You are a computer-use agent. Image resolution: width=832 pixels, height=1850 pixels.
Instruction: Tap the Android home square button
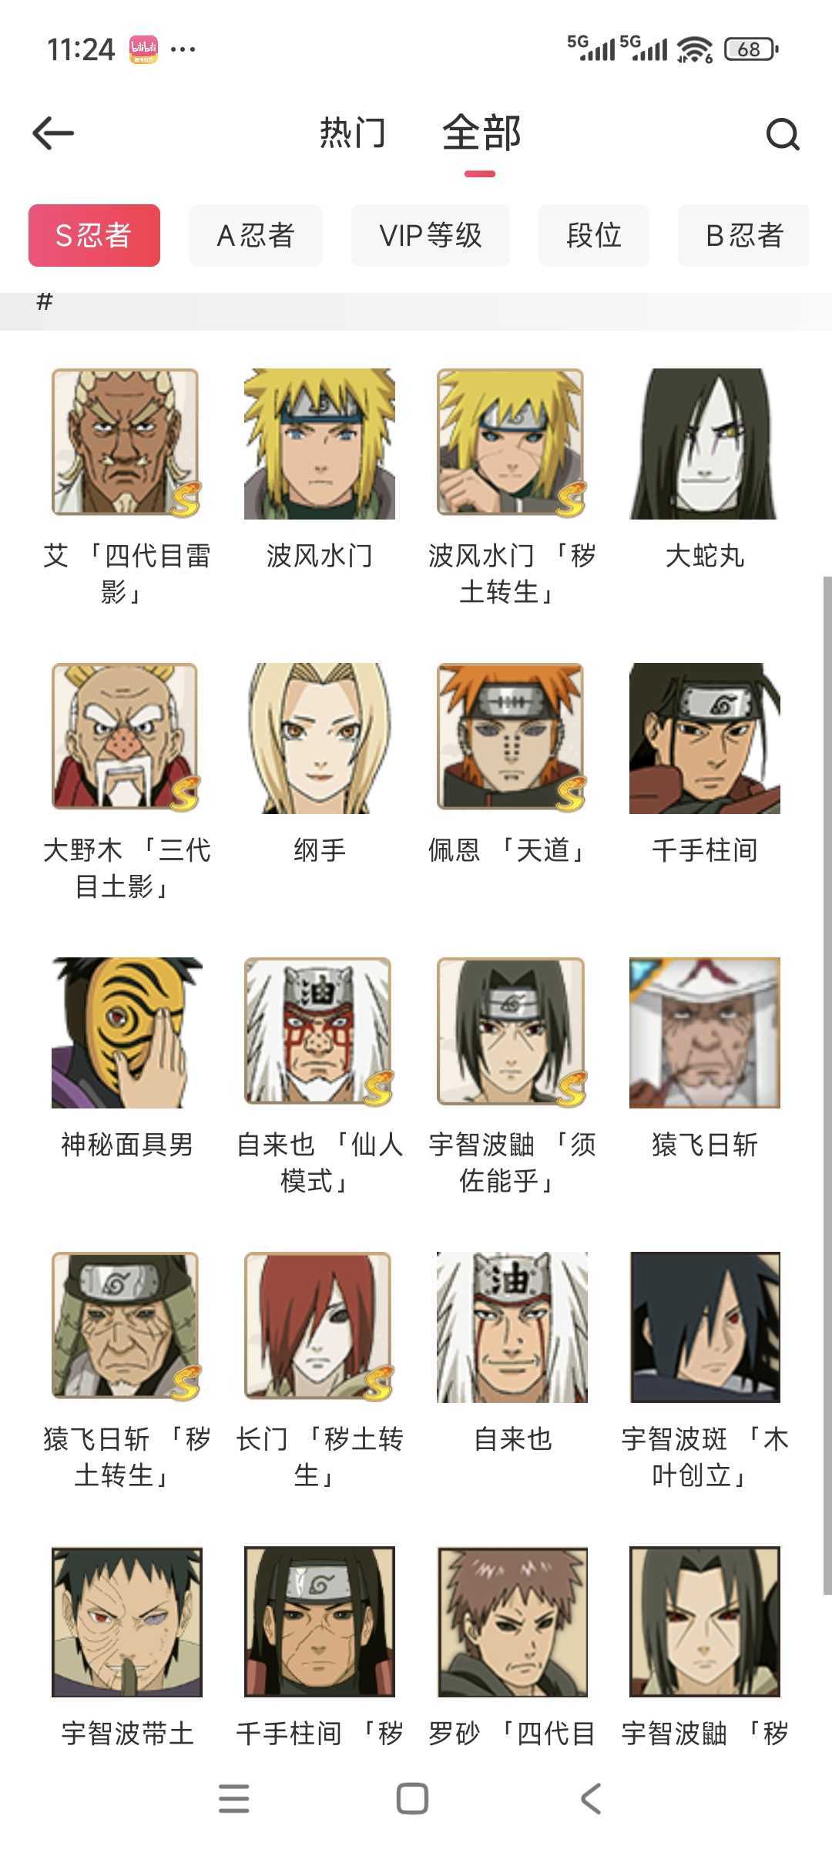[x=412, y=1798]
